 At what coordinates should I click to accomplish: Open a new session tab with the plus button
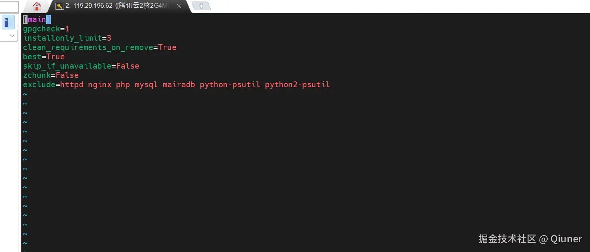coord(201,6)
